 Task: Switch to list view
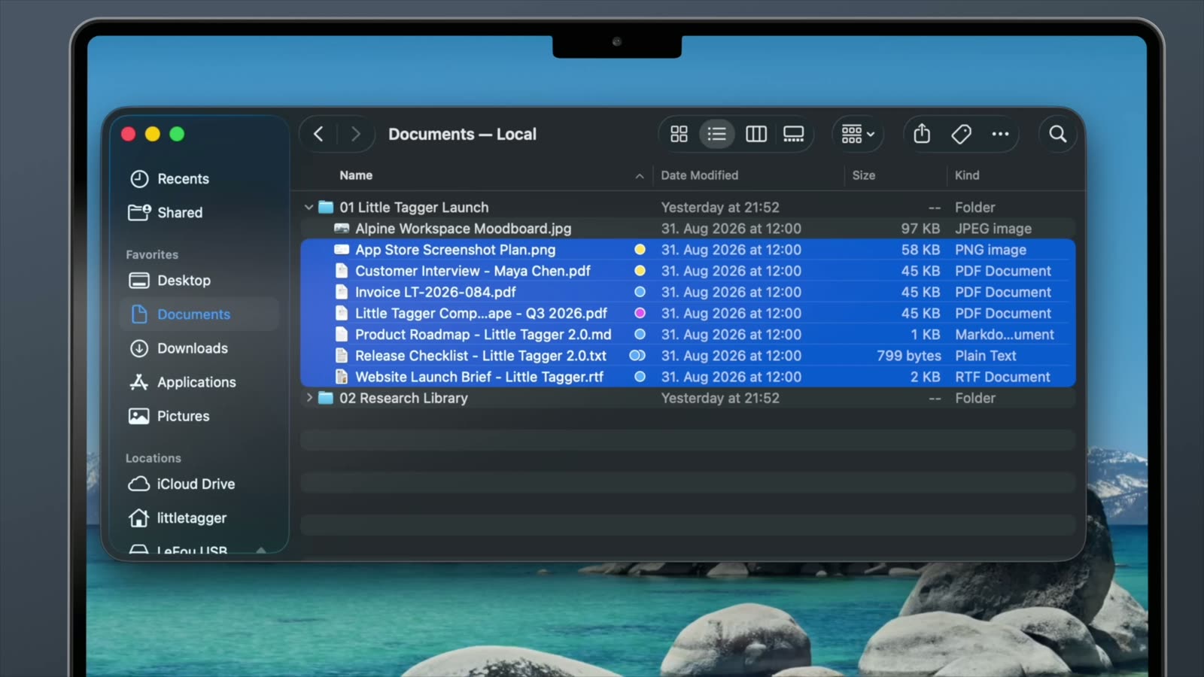(716, 134)
